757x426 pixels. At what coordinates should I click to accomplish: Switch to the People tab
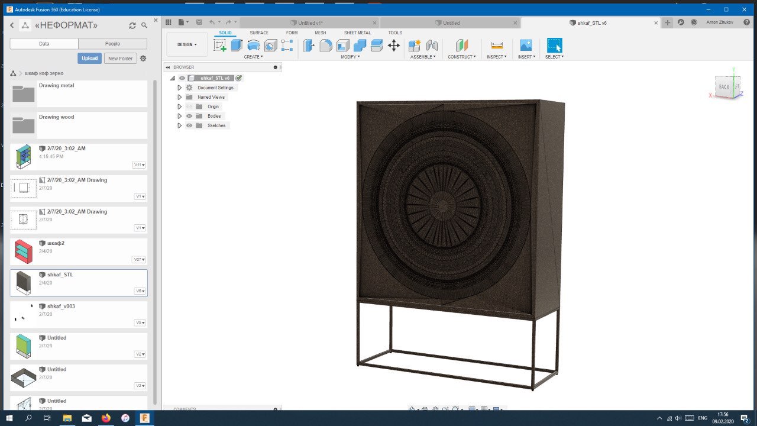point(112,44)
